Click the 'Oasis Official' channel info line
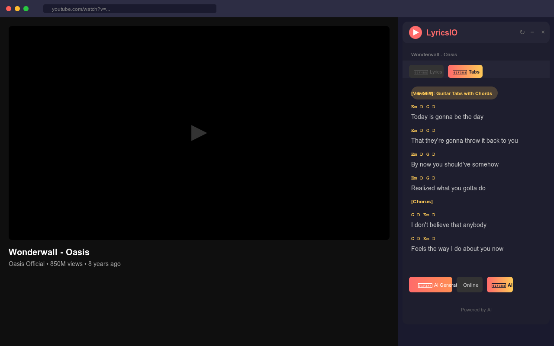 [x=64, y=264]
